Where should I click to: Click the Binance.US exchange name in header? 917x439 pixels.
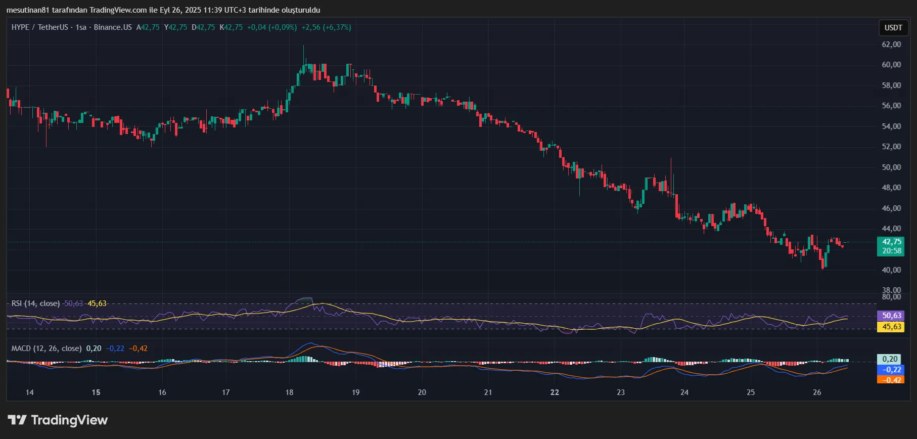point(113,27)
